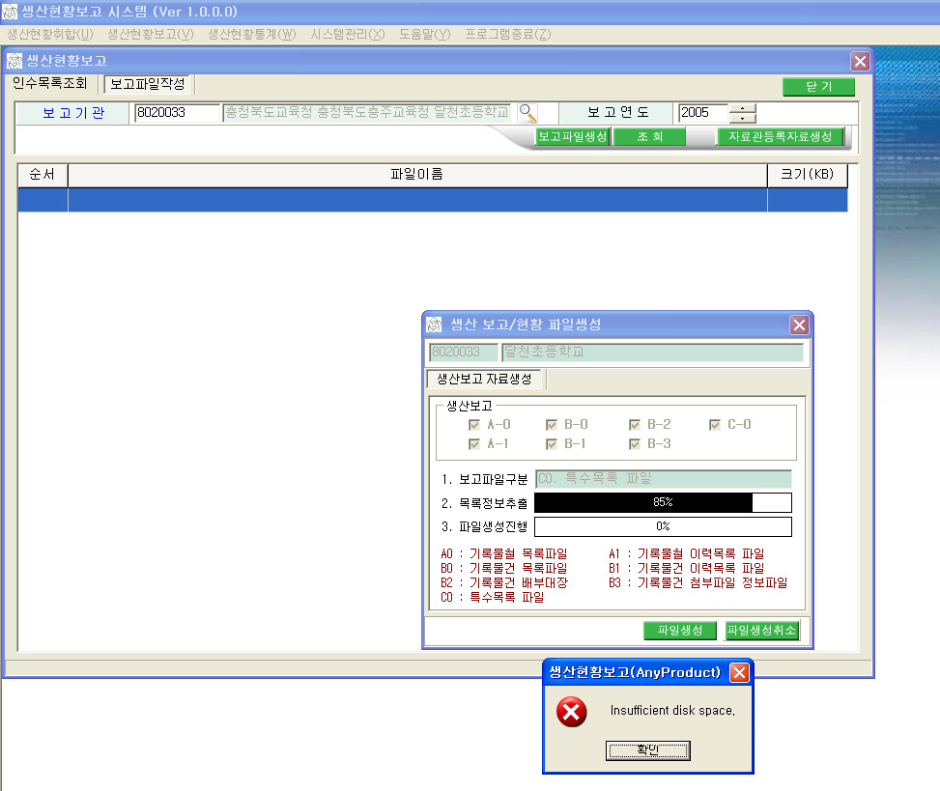Screen dimensions: 940x791
Task: Toggle the C-0 checkbox
Action: pos(715,425)
